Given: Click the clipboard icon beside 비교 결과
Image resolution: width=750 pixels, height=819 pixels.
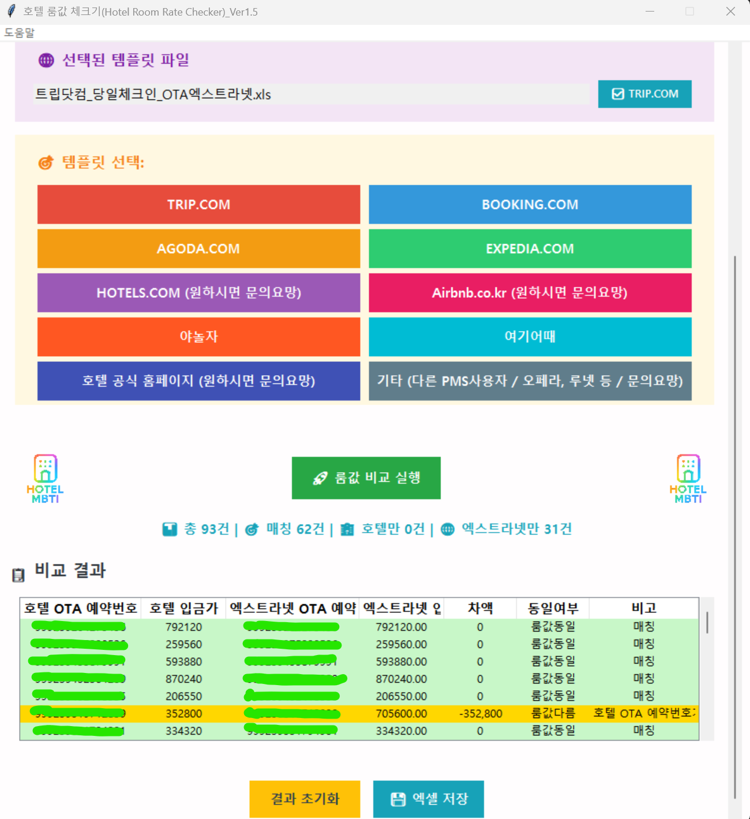Looking at the screenshot, I should pyautogui.click(x=18, y=574).
